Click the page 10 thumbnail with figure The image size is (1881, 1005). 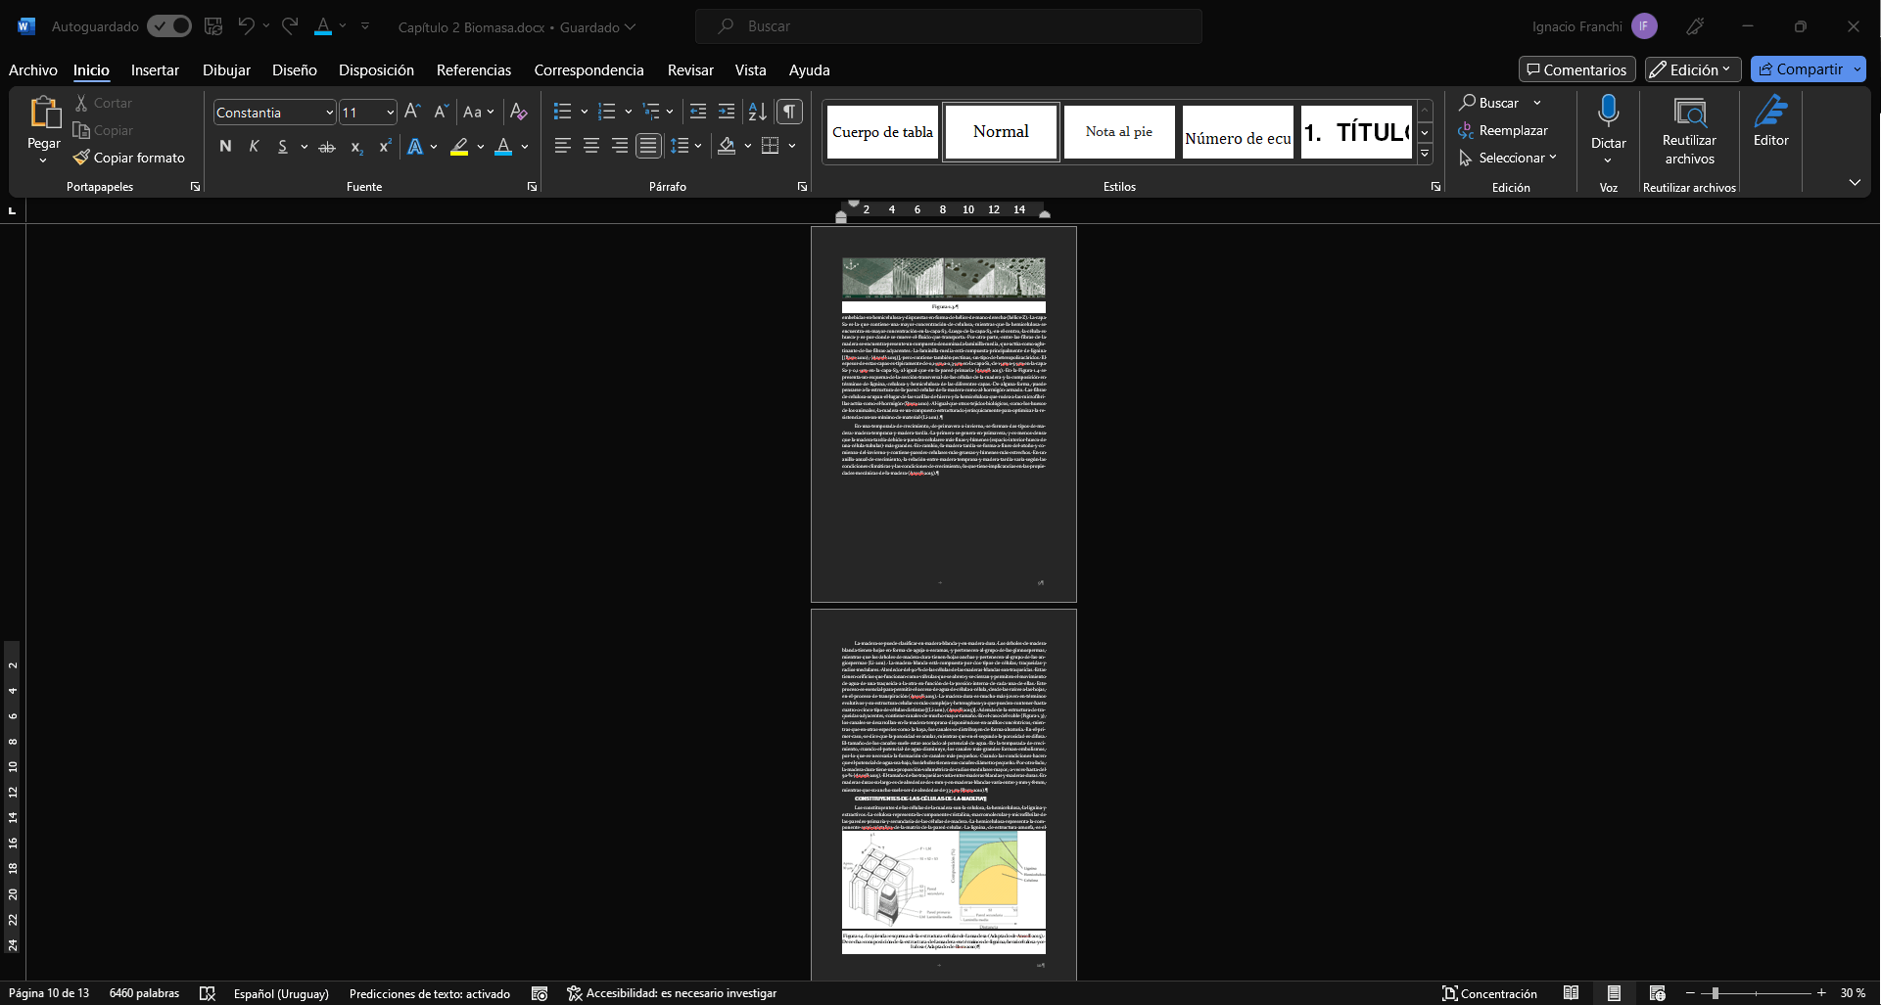point(944,795)
